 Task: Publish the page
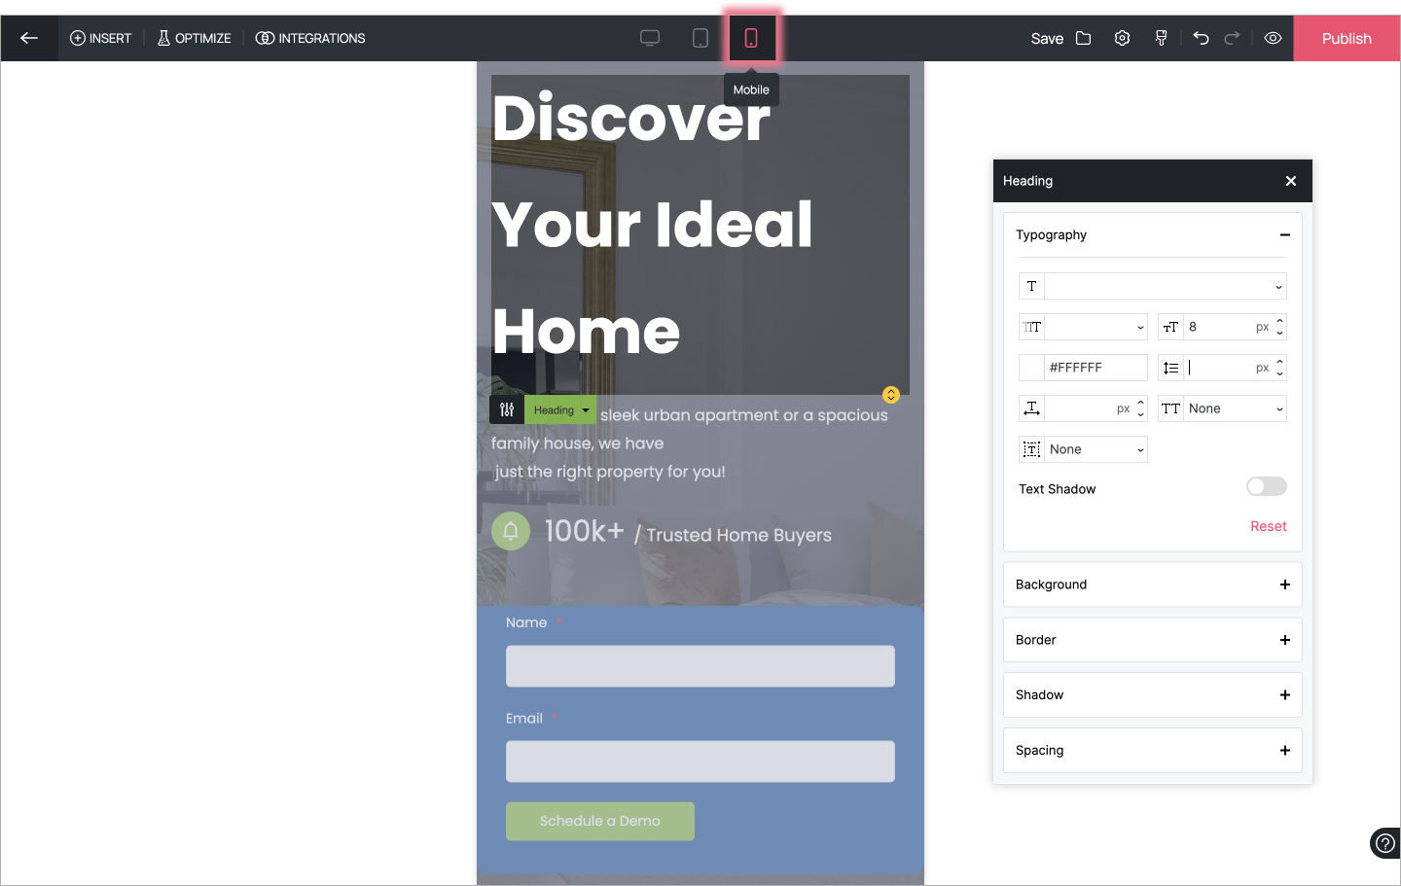coord(1347,38)
